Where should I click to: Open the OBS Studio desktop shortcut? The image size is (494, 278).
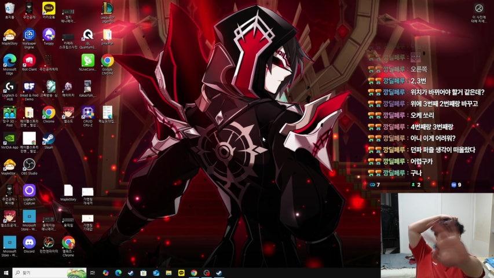[29, 167]
